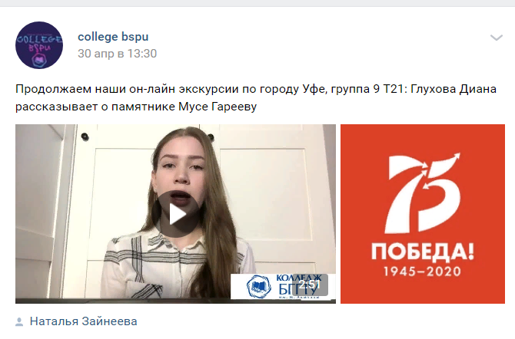The width and height of the screenshot is (515, 339).
Task: Click the post text line starting Продолжаем наши
Action: click(x=256, y=89)
